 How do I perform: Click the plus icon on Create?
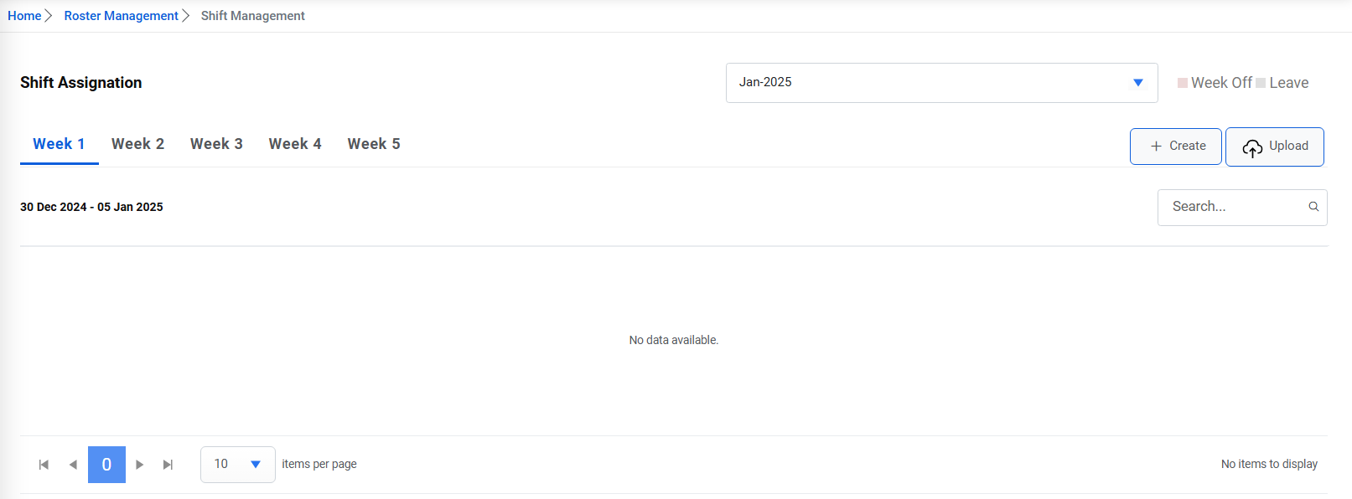1156,147
